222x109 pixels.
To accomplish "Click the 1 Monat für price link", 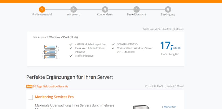I will tap(169, 107).
